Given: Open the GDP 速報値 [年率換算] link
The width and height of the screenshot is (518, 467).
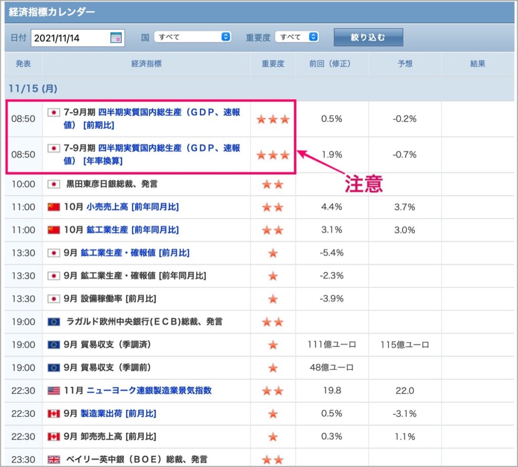Looking at the screenshot, I should pos(152,154).
